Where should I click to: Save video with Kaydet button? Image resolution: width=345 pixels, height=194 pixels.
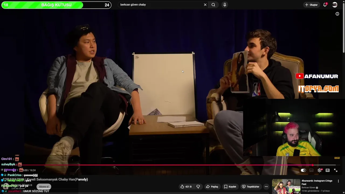pyautogui.click(x=230, y=186)
